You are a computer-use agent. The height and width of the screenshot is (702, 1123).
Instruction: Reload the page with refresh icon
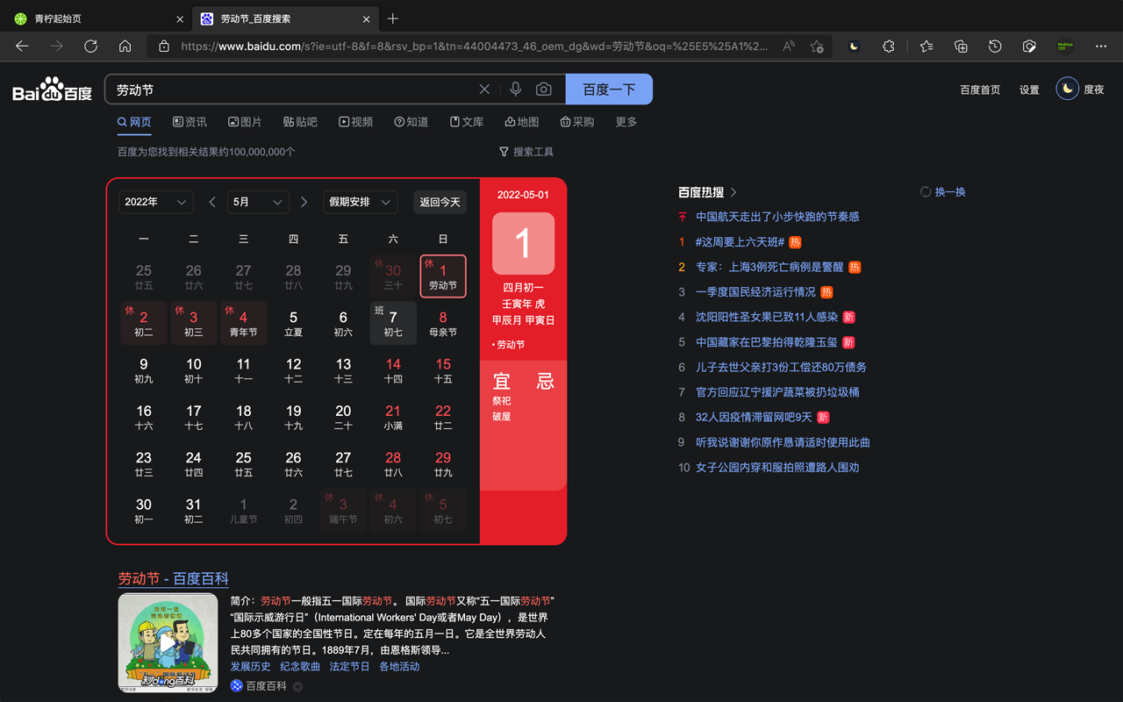(x=90, y=47)
